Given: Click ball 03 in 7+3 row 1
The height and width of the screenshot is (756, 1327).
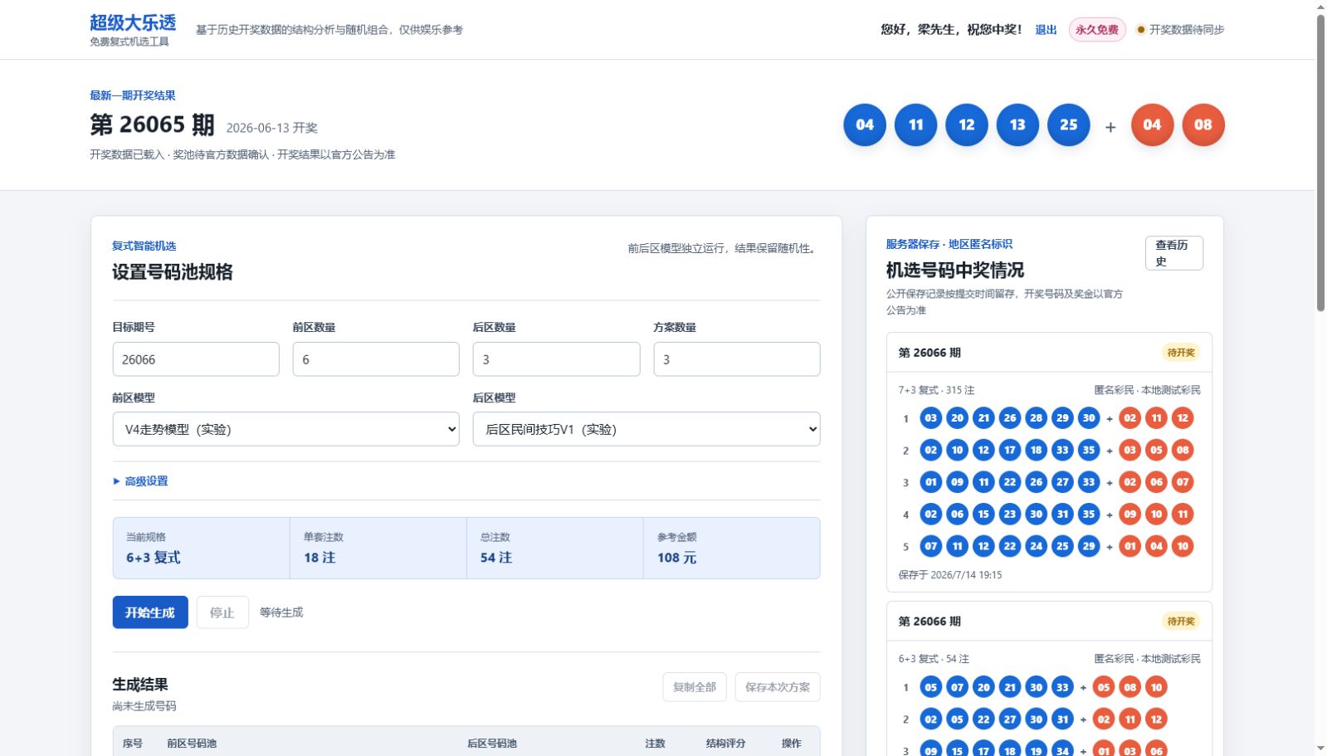Looking at the screenshot, I should (x=931, y=418).
